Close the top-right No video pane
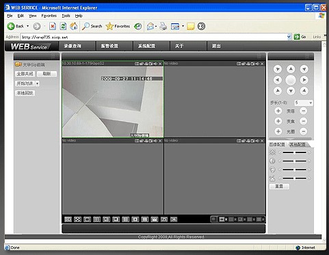This screenshot has height=255, width=329. tap(262, 64)
